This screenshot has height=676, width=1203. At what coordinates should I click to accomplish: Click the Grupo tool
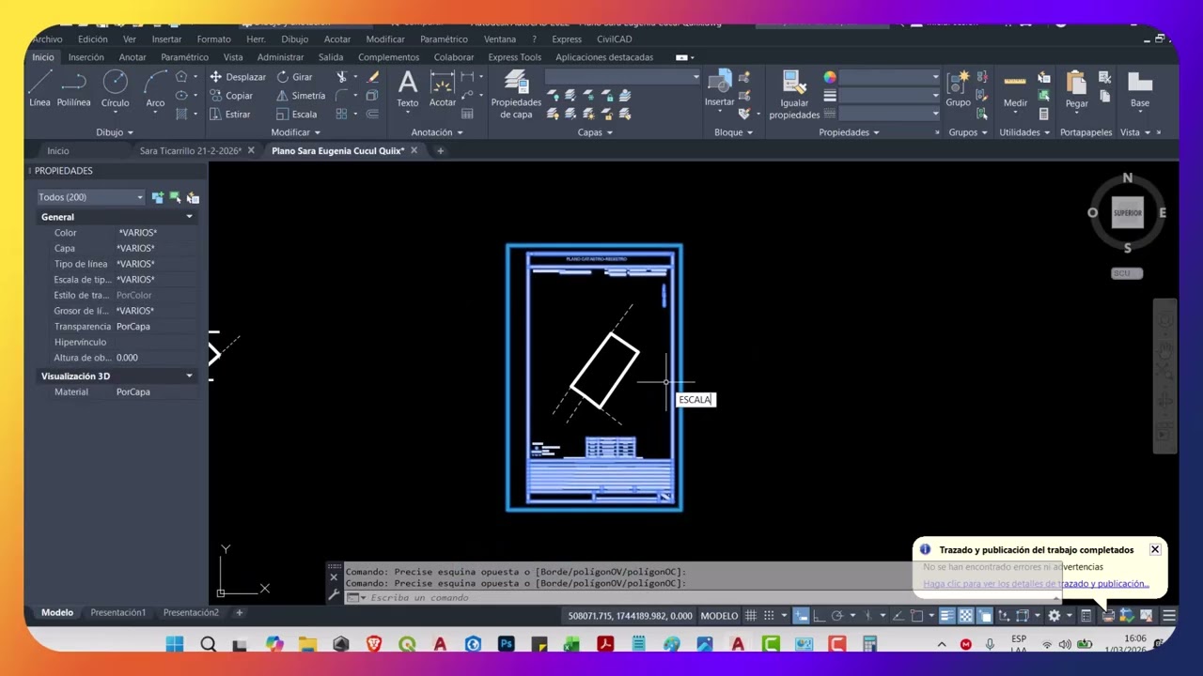click(x=958, y=90)
